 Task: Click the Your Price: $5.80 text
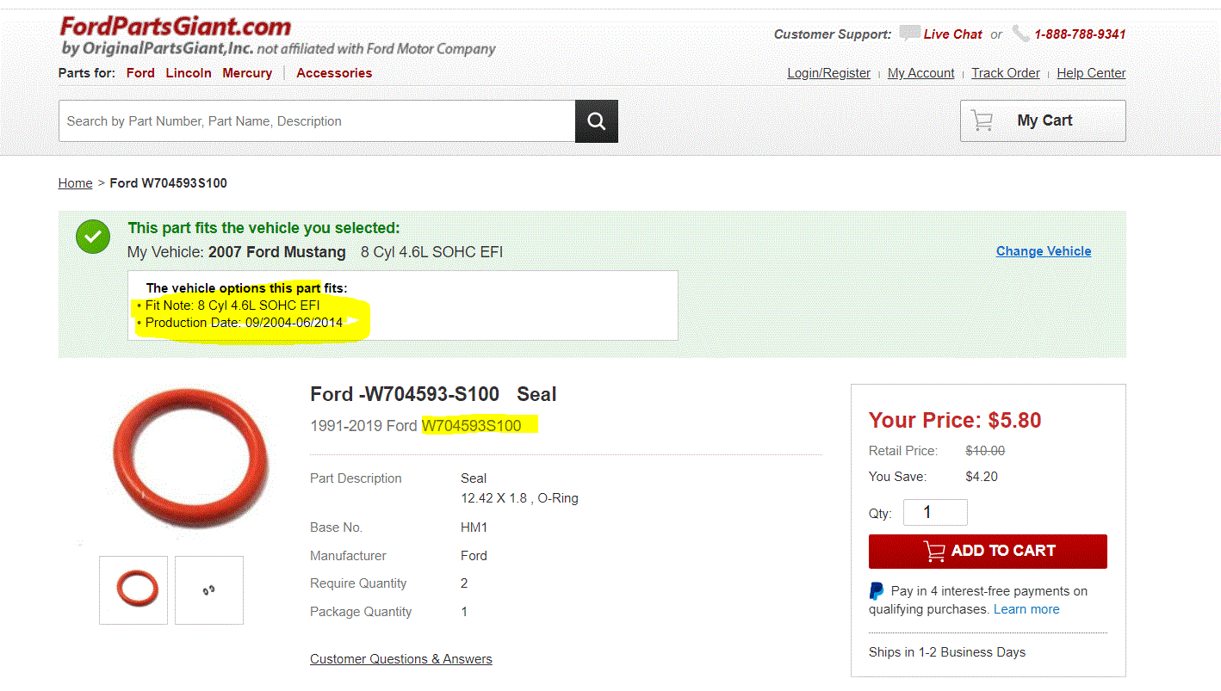955,420
